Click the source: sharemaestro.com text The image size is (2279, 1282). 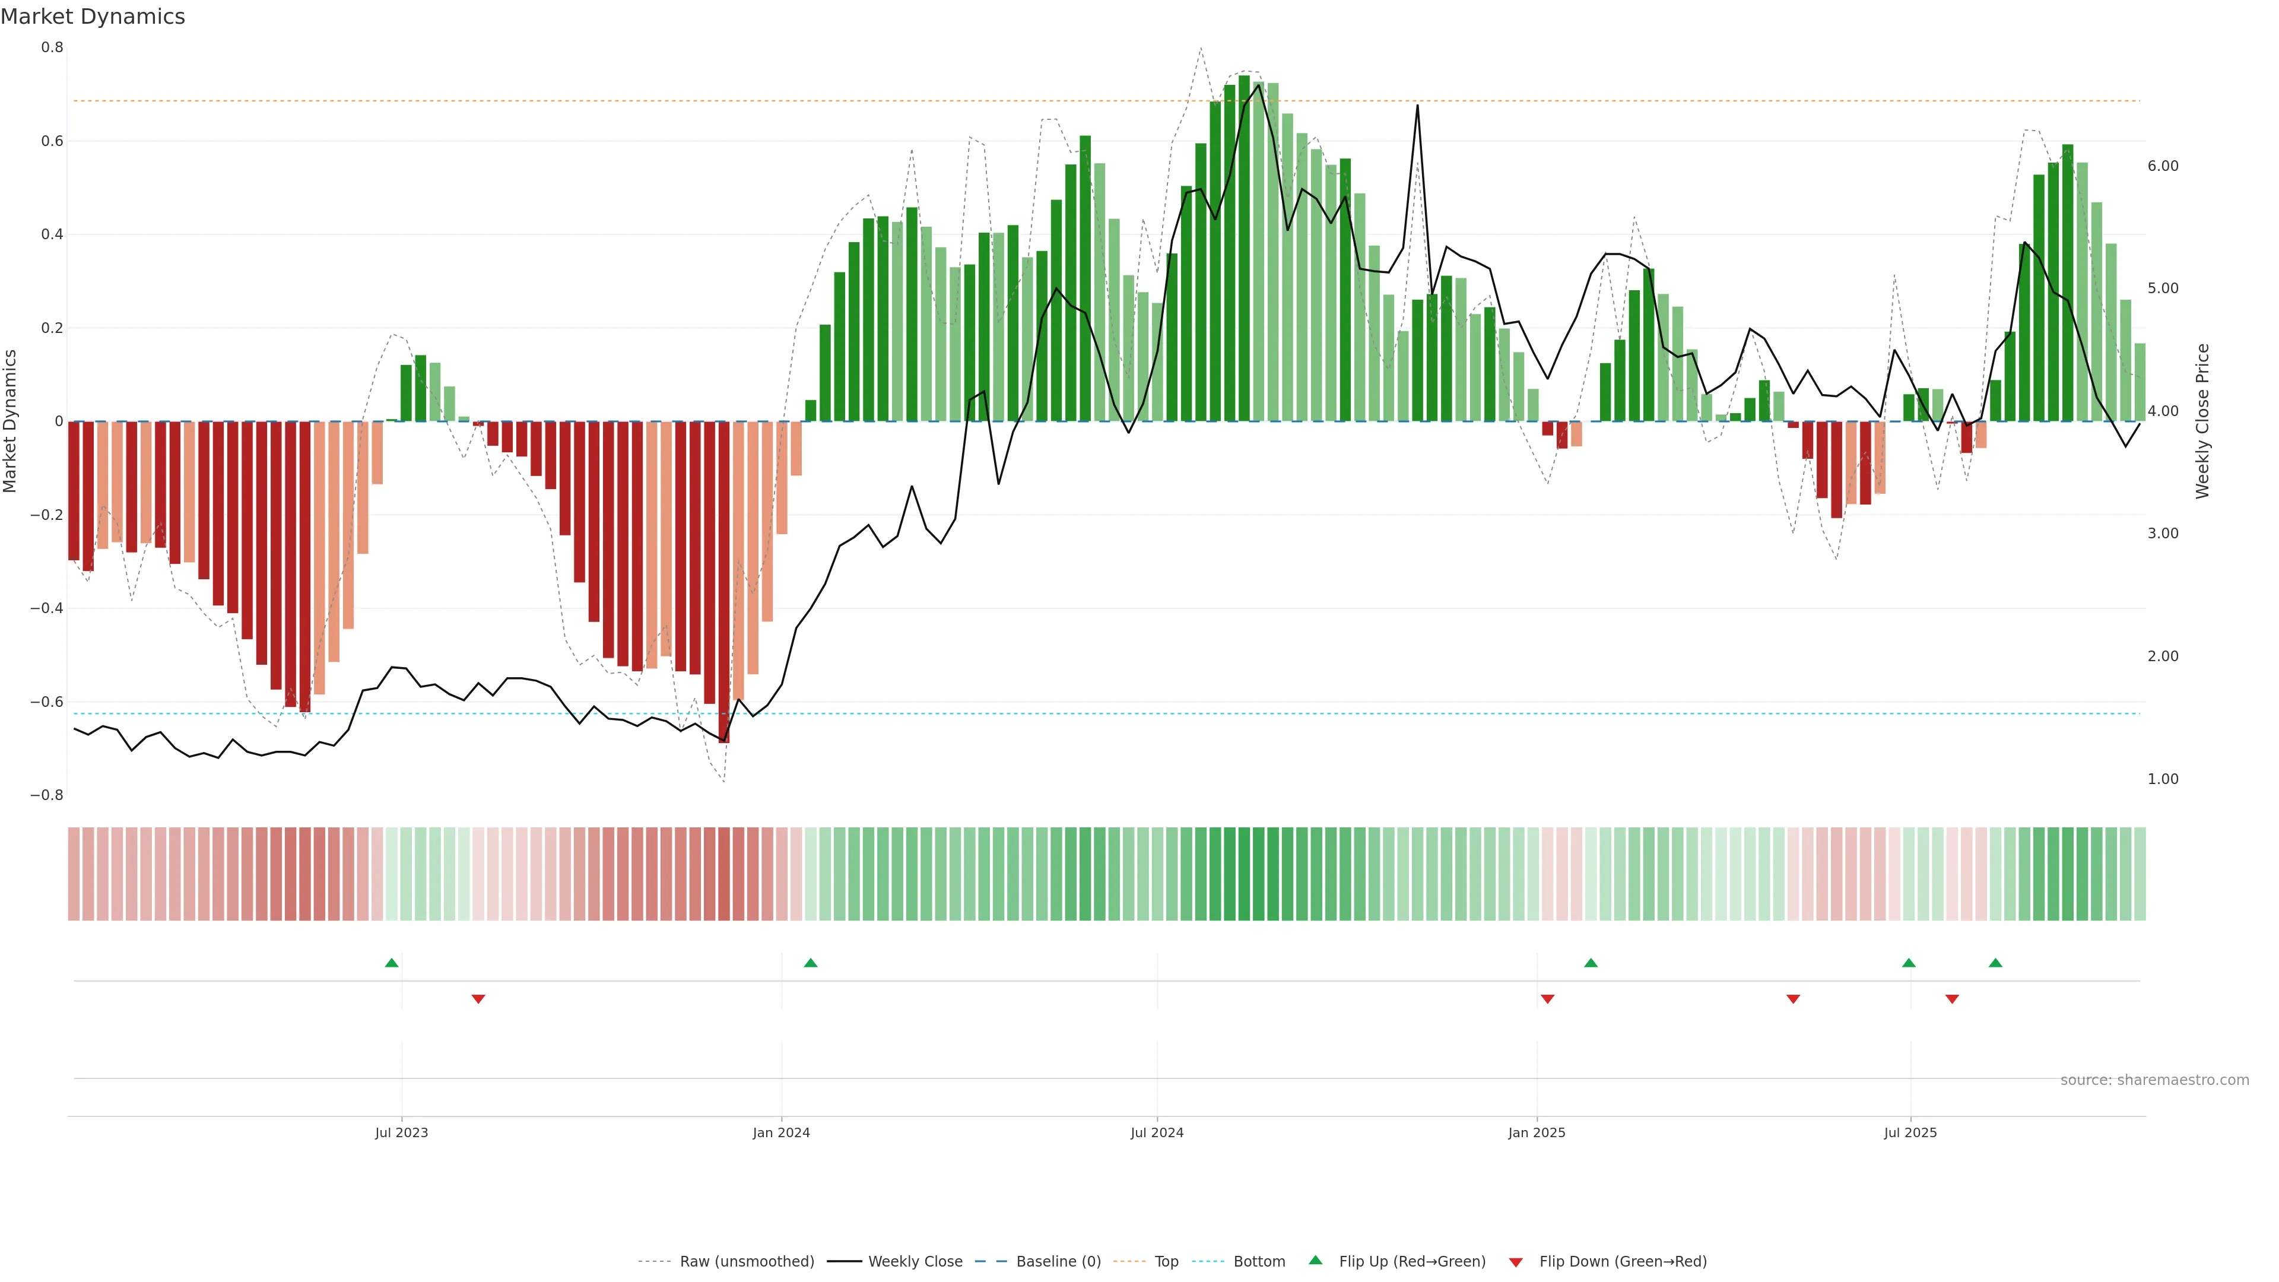point(2154,1080)
